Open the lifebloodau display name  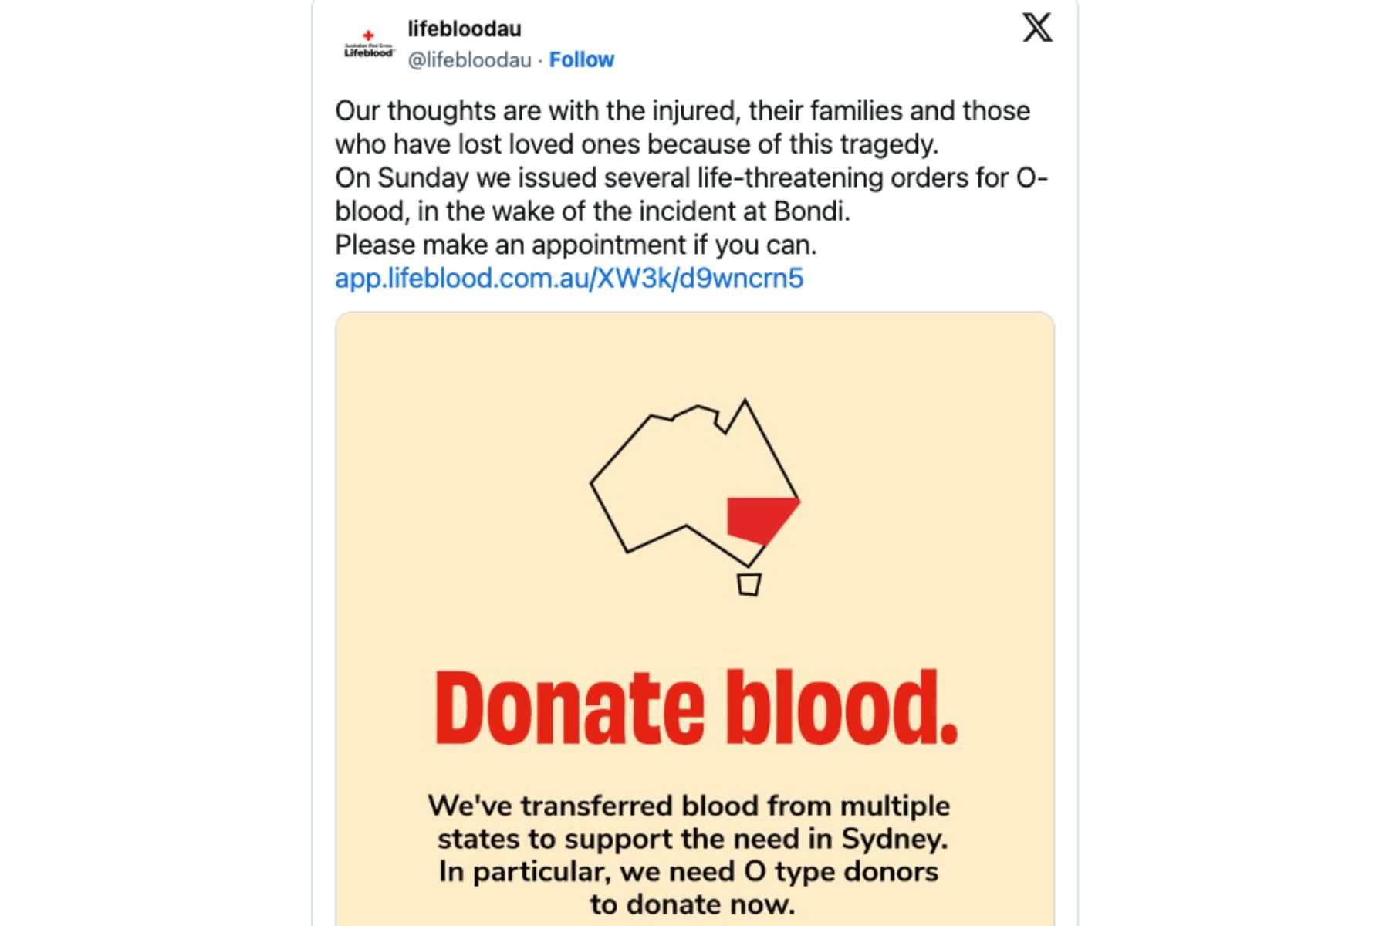point(464,29)
